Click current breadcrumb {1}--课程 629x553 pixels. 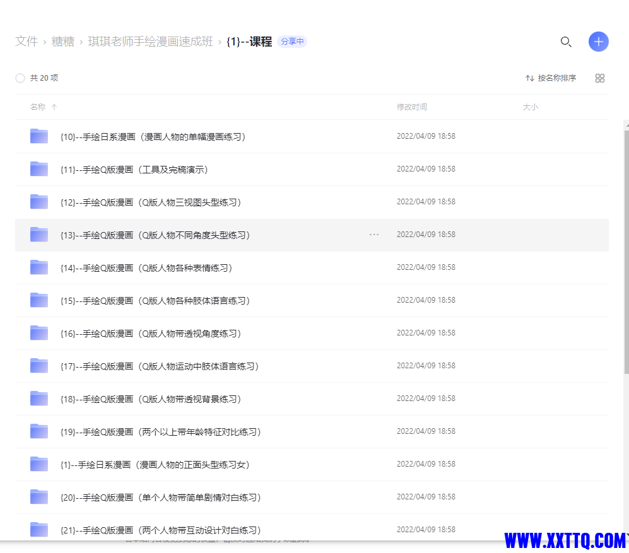(249, 42)
